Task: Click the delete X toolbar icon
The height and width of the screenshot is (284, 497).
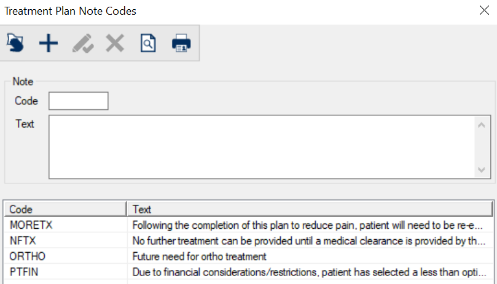Action: point(115,44)
